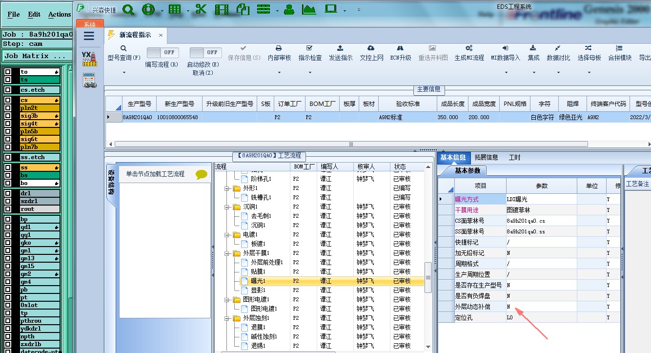Viewport: 651px width, 353px height.
Task: Open dropdown arrow under 型号查询(F)
Action: (x=124, y=73)
